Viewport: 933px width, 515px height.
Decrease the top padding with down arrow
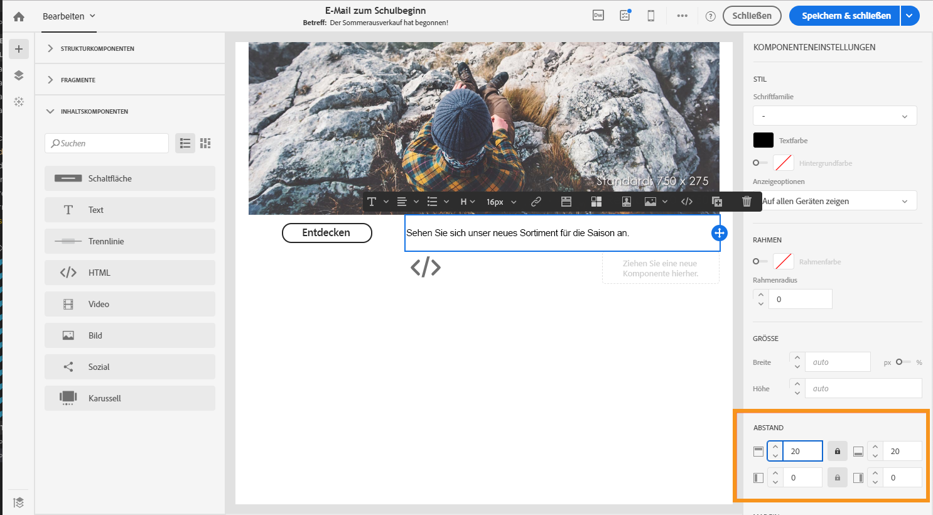(775, 456)
